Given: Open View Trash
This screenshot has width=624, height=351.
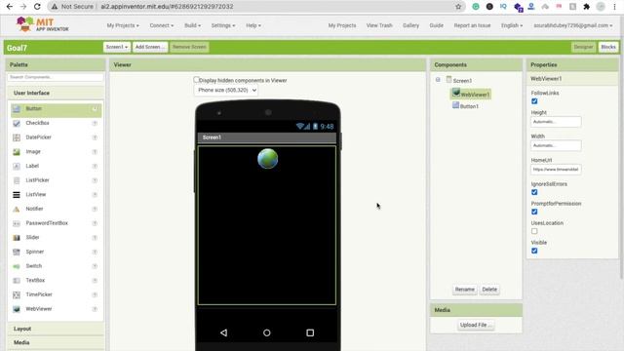Looking at the screenshot, I should (x=379, y=25).
